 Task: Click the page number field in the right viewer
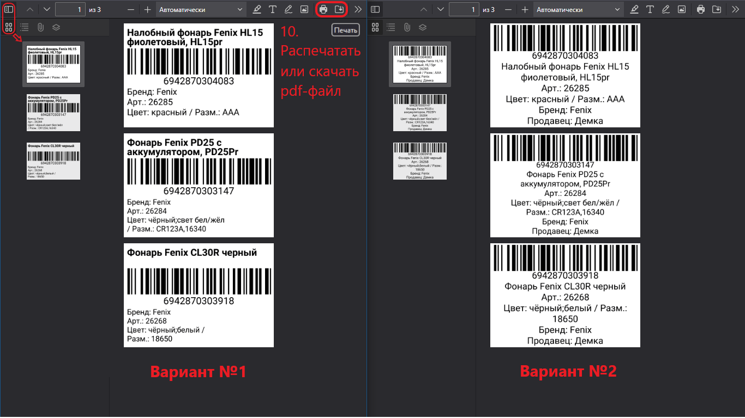coord(464,9)
